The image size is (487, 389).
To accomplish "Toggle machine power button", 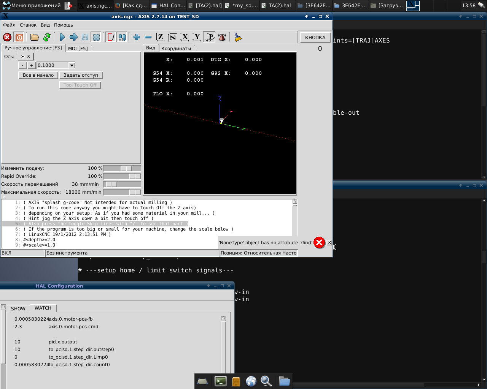I will 19,37.
